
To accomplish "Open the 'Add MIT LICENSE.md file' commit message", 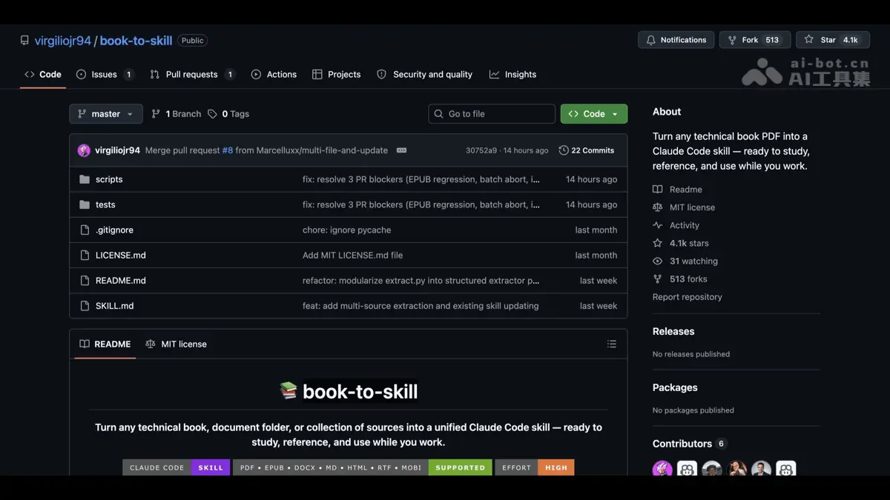I will coord(352,255).
